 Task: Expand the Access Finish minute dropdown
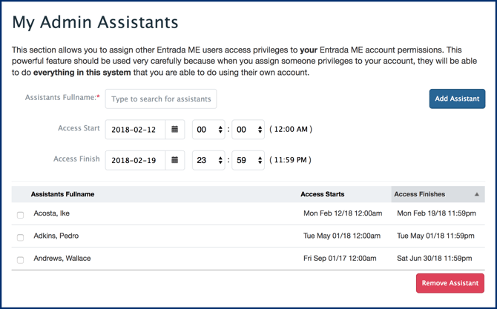[249, 160]
